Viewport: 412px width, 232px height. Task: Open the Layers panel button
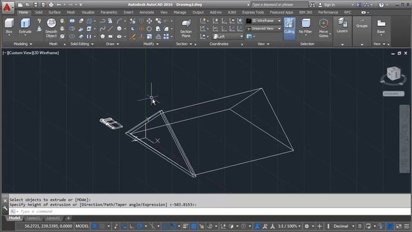[x=342, y=26]
